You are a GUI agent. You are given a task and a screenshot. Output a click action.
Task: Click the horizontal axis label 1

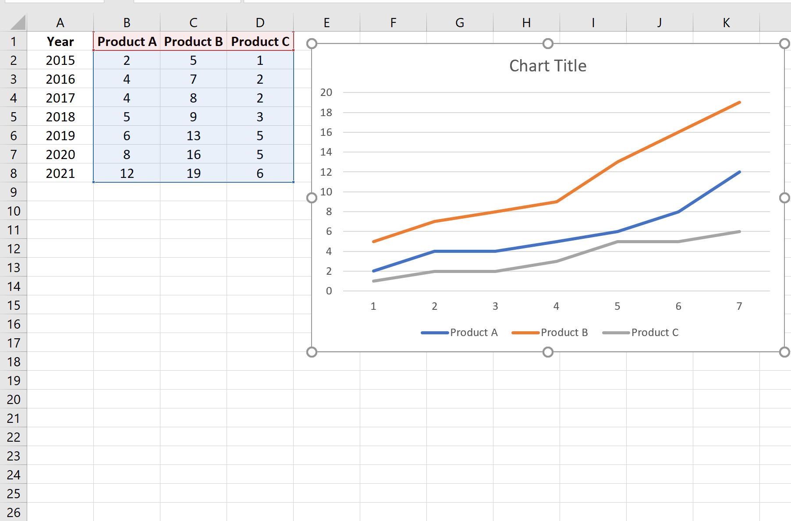click(373, 306)
